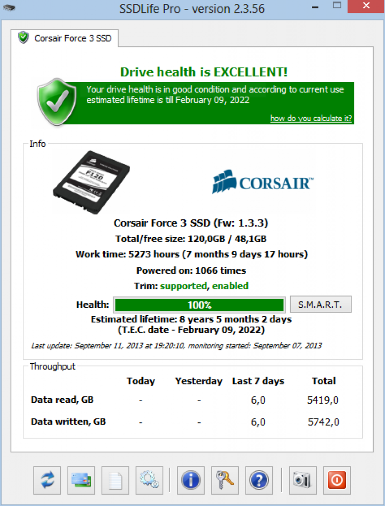The width and height of the screenshot is (385, 506).
Task: Close the SSDLife Pro window
Action: [366, 6]
